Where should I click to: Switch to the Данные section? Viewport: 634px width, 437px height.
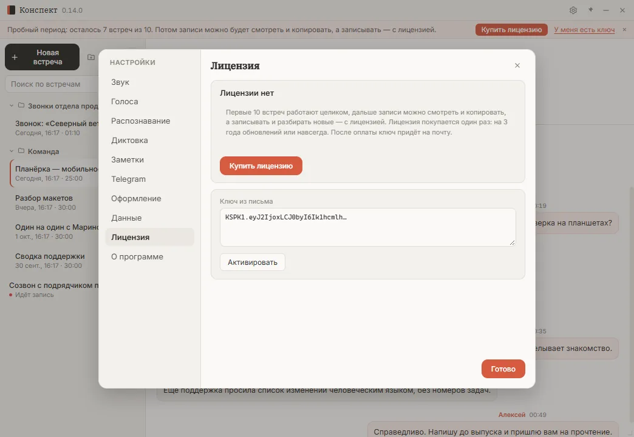149,218
